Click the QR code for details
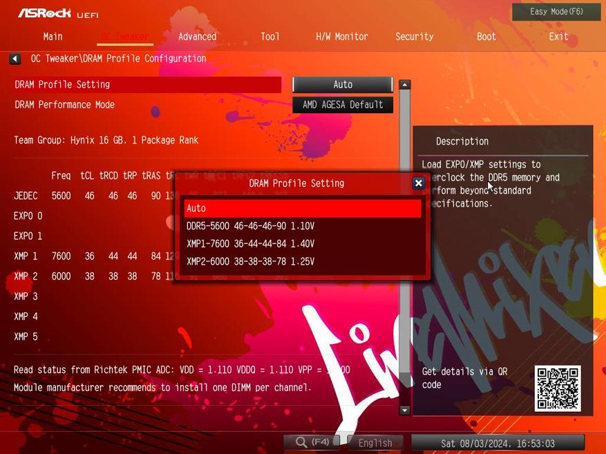Screen dimensions: 606x454 click(x=558, y=388)
